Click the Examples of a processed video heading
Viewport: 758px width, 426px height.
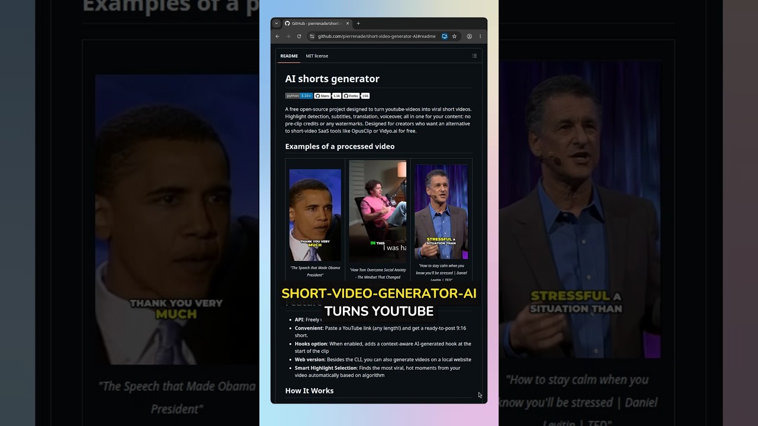click(340, 146)
